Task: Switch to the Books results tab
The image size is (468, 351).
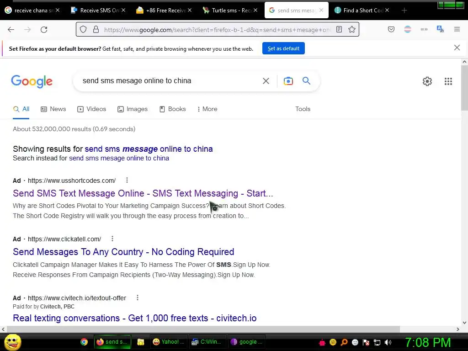Action: click(172, 109)
